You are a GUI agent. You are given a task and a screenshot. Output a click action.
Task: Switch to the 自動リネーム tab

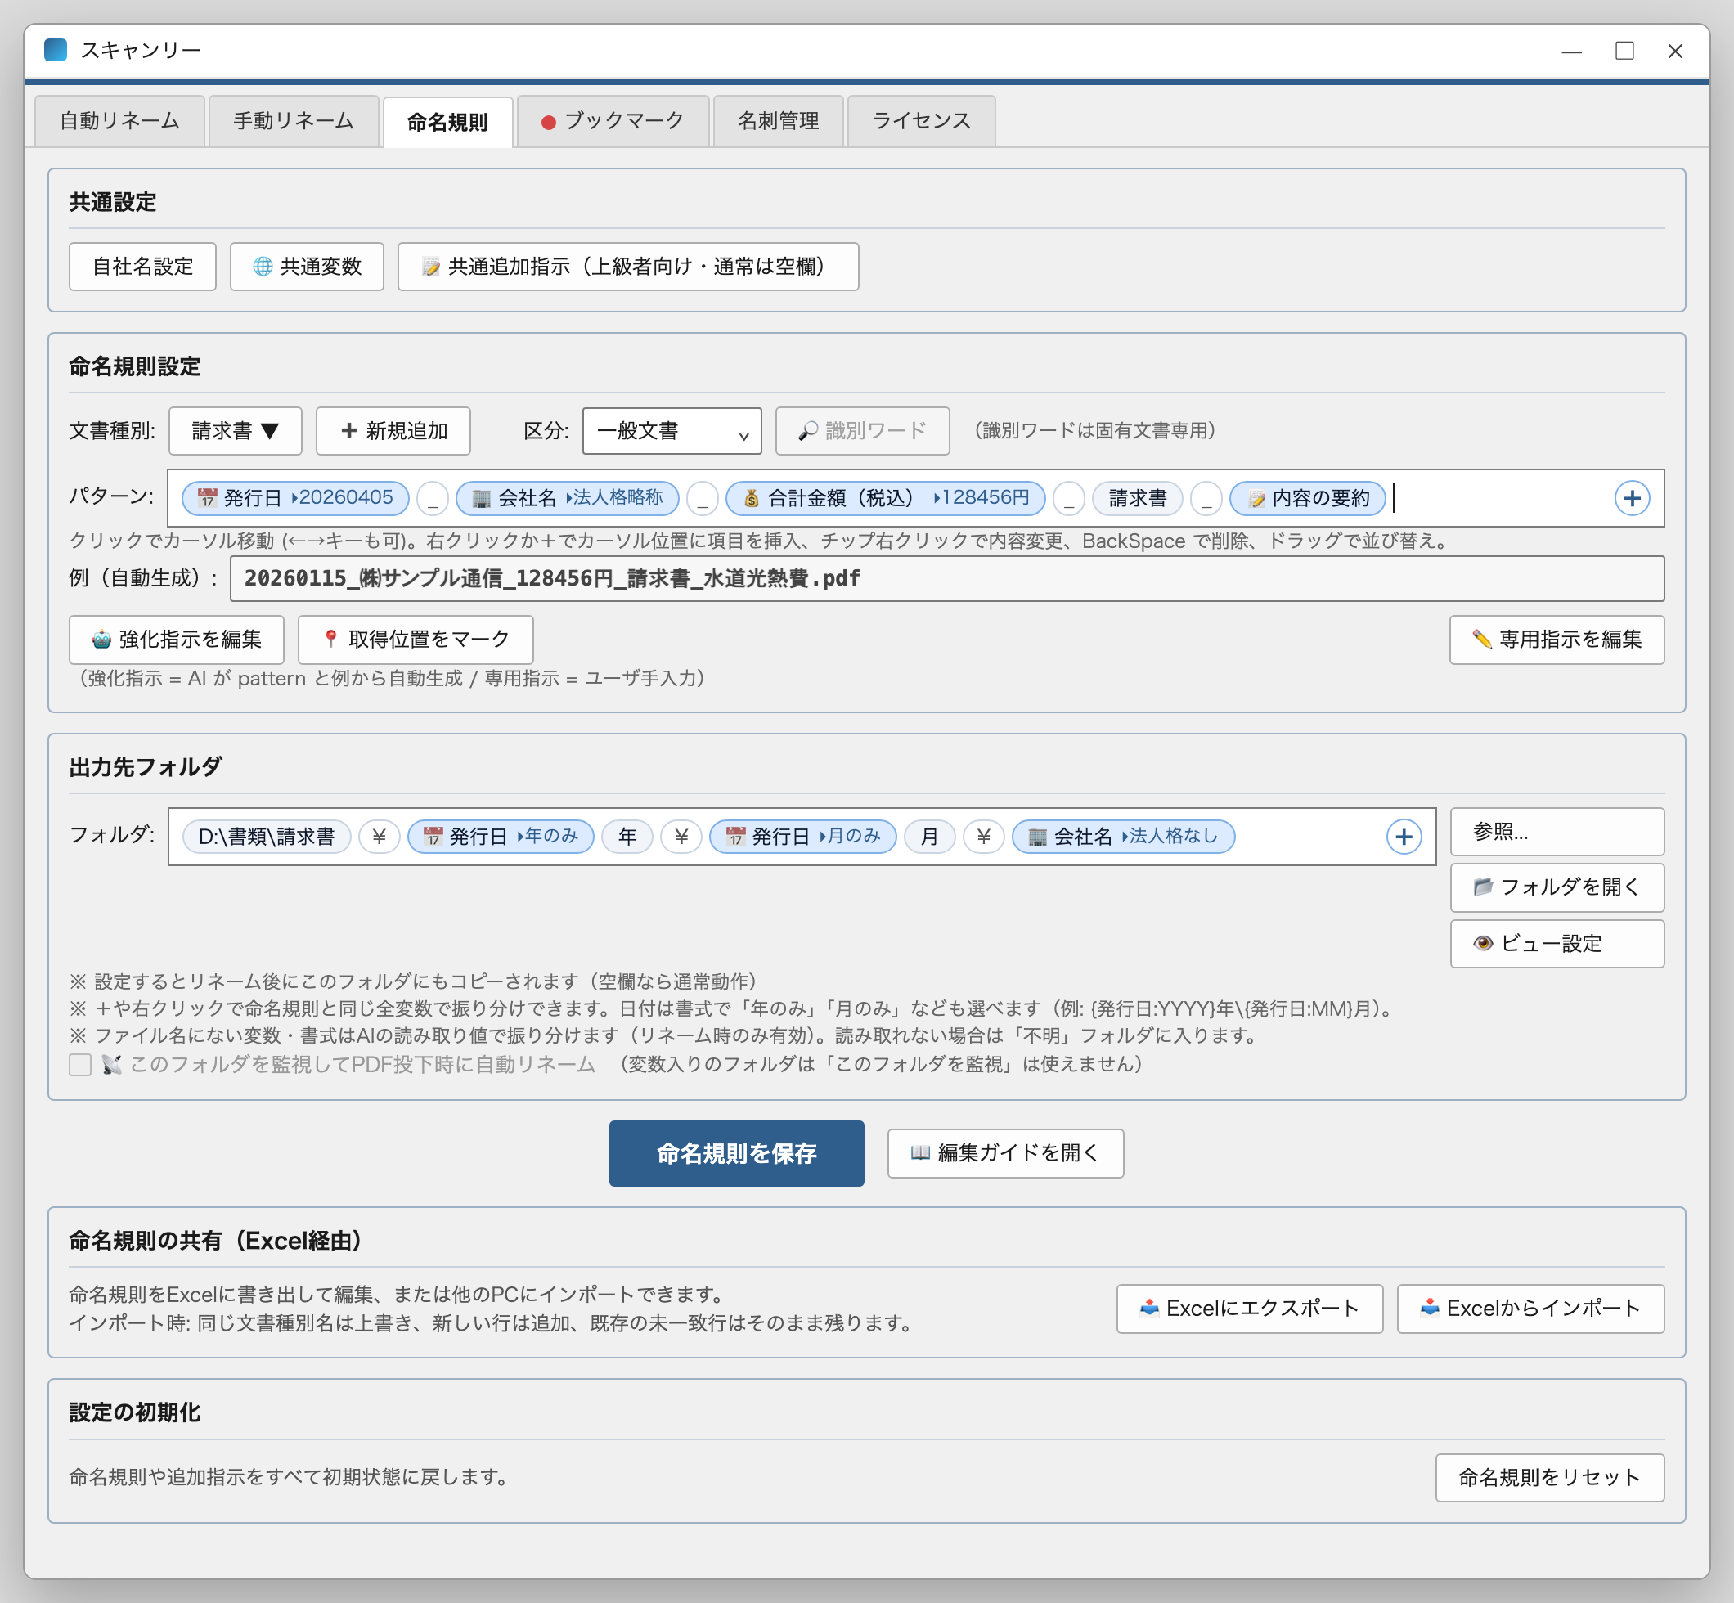pyautogui.click(x=119, y=120)
